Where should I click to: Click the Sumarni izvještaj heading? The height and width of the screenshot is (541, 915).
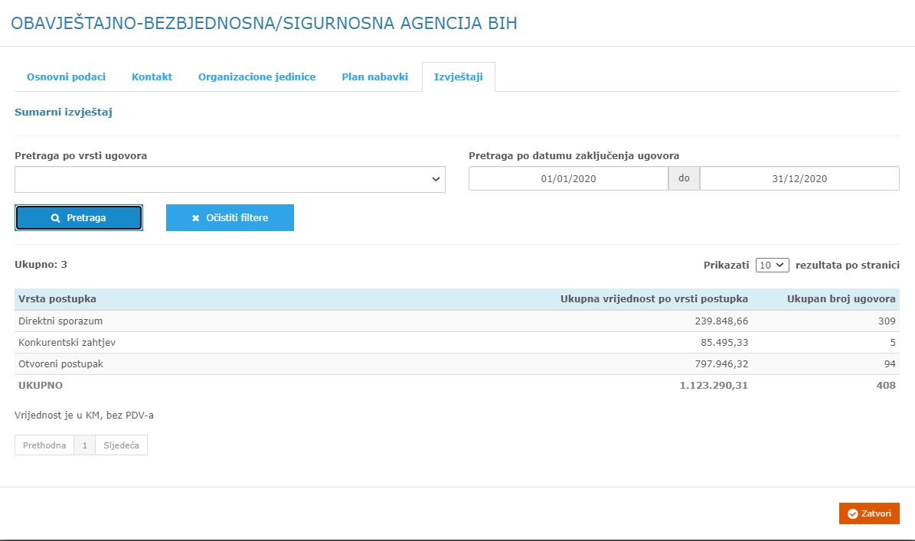pyautogui.click(x=63, y=112)
